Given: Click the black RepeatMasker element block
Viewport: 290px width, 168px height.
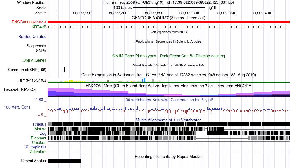Looking at the screenshot, I should 64,161.
